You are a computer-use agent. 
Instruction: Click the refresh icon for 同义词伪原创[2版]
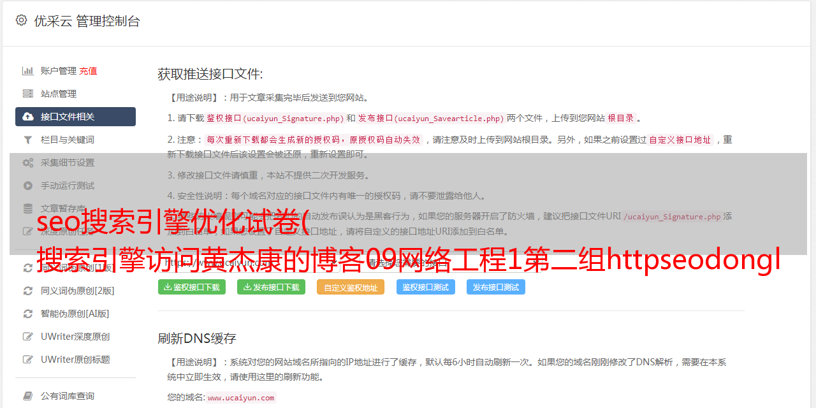28,291
